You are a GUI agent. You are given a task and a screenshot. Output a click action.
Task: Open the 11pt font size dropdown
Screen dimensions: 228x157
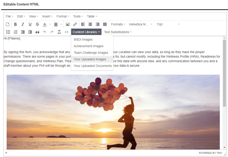pos(167,24)
